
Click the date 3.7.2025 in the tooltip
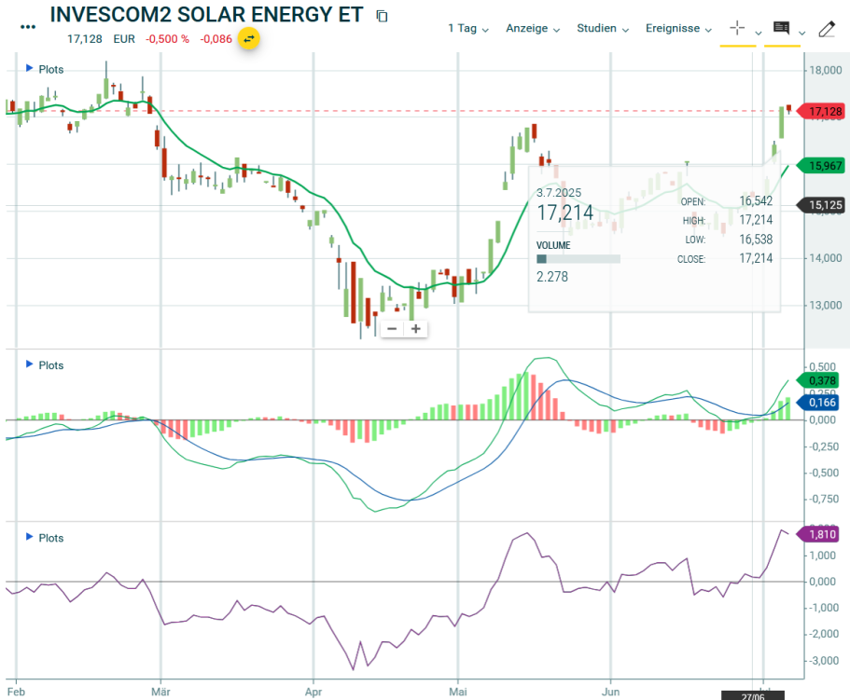559,193
